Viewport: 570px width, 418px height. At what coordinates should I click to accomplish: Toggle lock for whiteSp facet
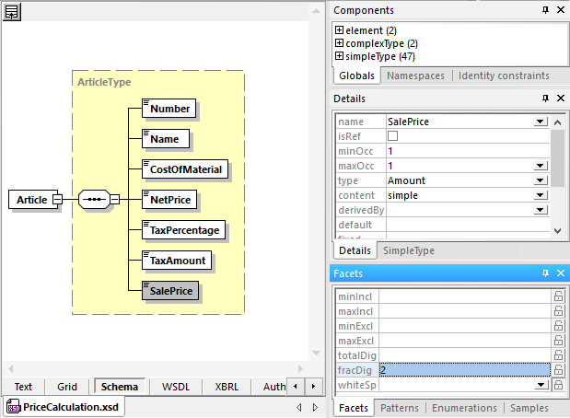(558, 384)
